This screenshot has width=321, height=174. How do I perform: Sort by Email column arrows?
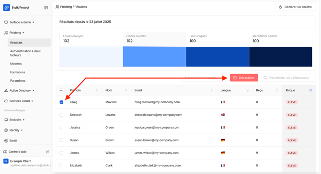coord(212,90)
